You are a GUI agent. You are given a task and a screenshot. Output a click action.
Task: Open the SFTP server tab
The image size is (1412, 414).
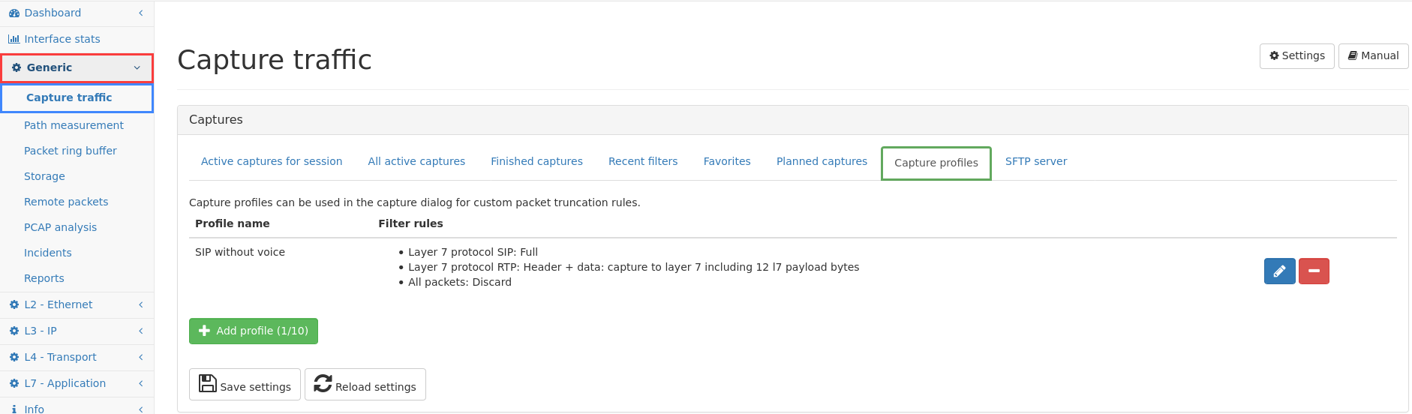1035,161
